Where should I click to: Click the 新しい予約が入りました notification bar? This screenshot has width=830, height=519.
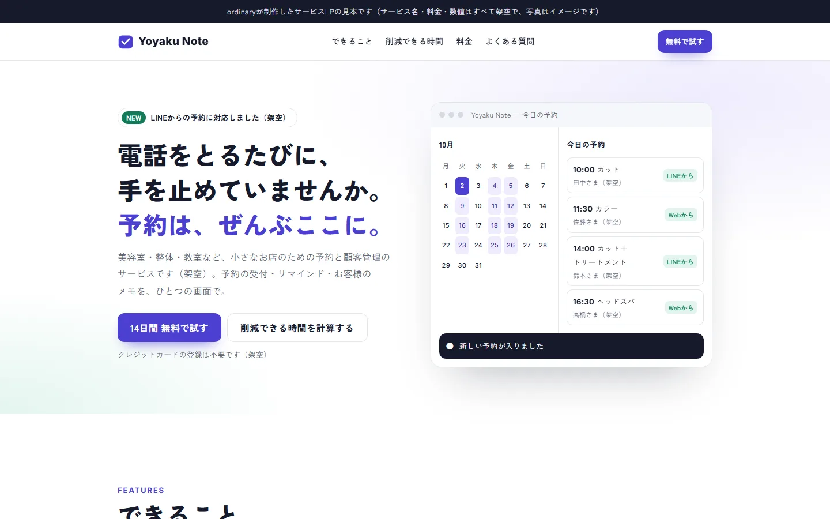coord(571,346)
